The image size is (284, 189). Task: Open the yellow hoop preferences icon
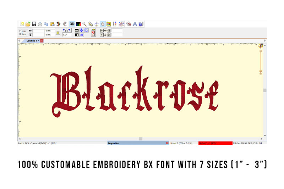coord(109,24)
